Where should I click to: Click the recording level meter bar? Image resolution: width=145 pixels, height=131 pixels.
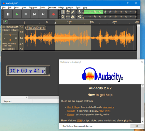click(x=110, y=12)
